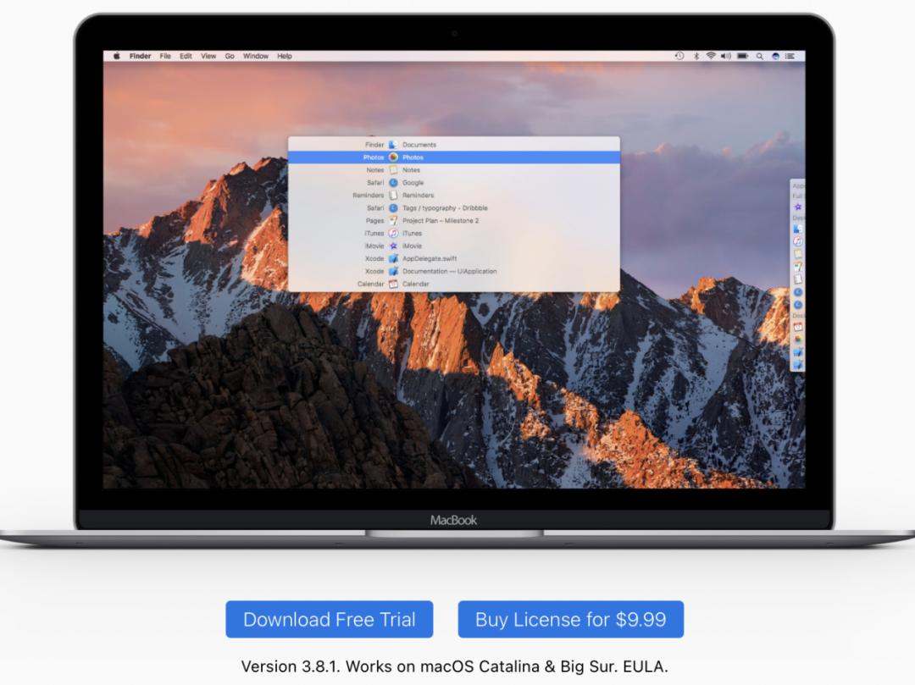Click Notes icon in the switcher list

(x=393, y=170)
